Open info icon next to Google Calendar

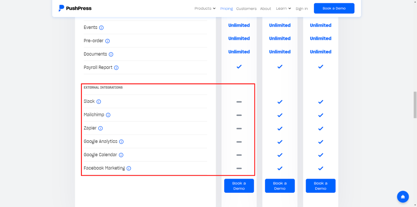click(x=121, y=155)
